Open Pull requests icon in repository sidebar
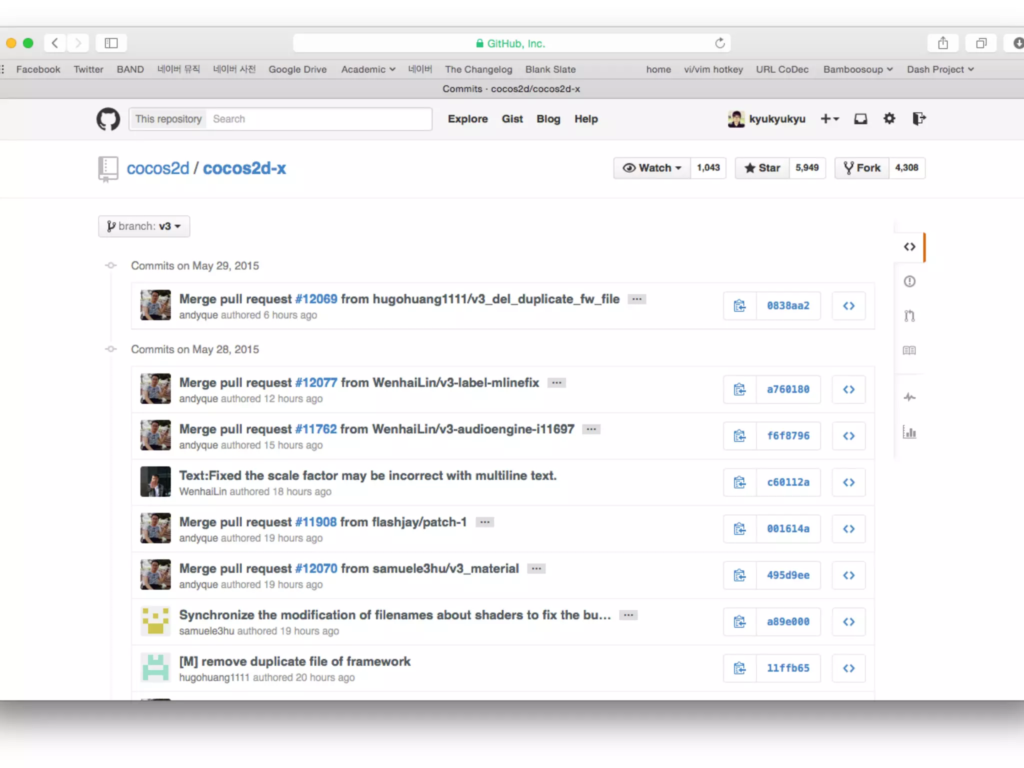This screenshot has height=768, width=1024. (909, 316)
